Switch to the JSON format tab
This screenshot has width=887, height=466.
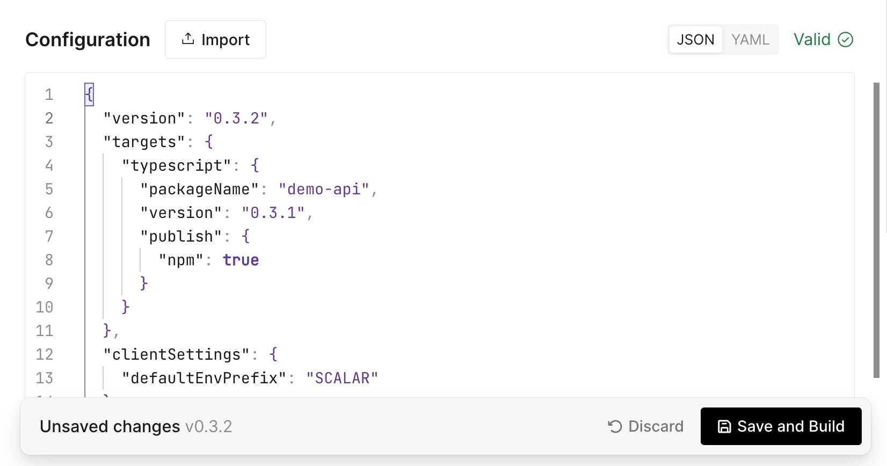click(x=695, y=39)
